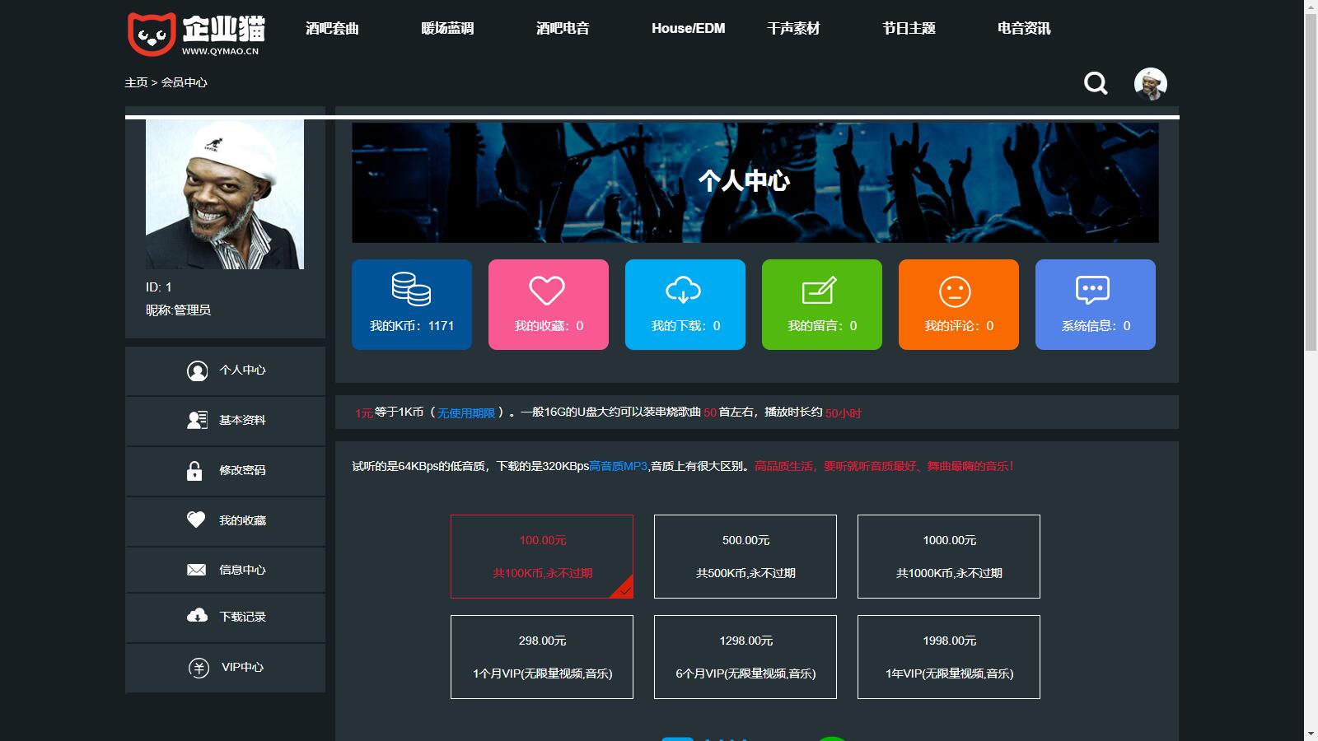The height and width of the screenshot is (741, 1318).
Task: Click the cloud download icon 我的下载
Action: [684, 290]
